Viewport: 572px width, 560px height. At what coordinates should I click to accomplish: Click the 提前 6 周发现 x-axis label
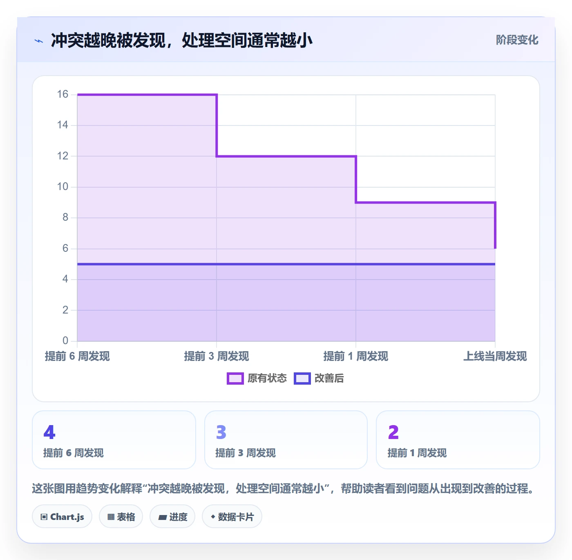click(77, 356)
